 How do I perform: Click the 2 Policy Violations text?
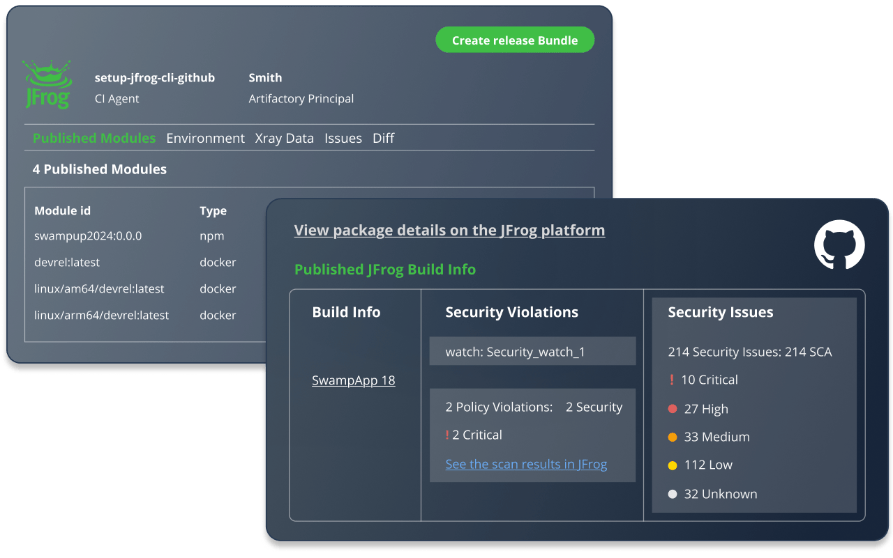tap(499, 408)
